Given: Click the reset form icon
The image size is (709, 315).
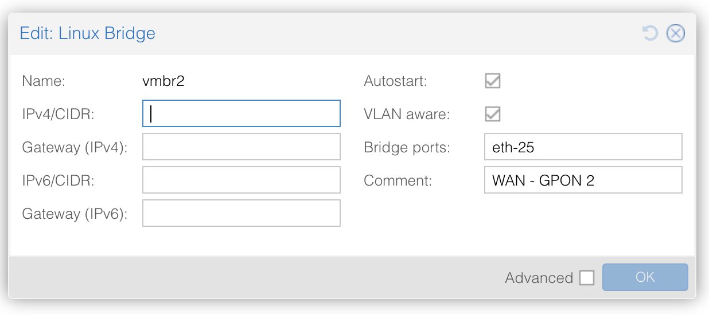Looking at the screenshot, I should pyautogui.click(x=650, y=34).
